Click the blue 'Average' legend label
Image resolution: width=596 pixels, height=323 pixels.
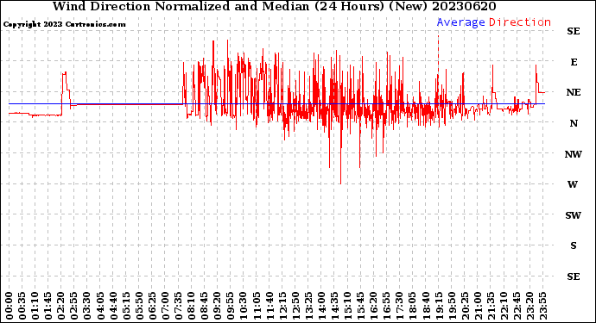click(460, 22)
